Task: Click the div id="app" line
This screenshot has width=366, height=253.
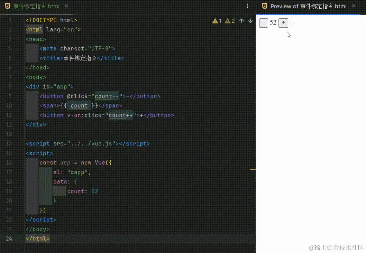Action: coord(50,86)
